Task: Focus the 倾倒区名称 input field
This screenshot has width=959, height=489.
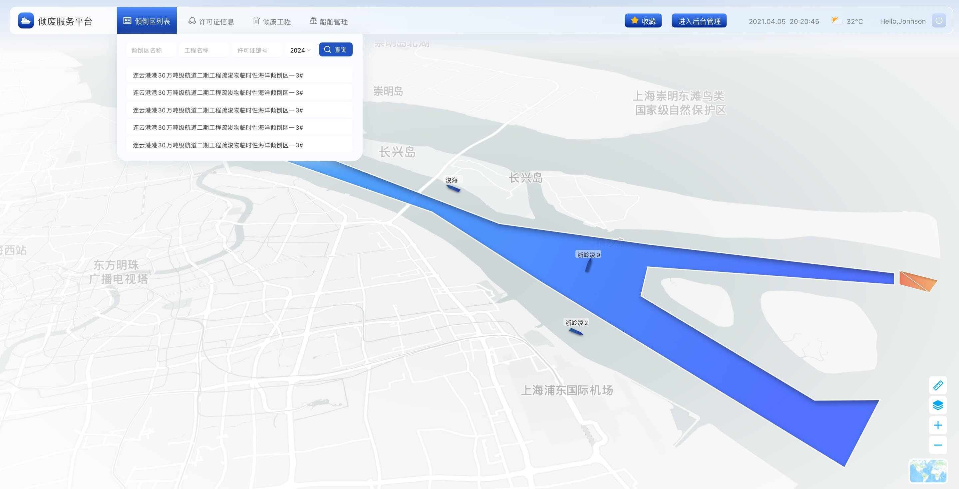Action: (x=151, y=50)
